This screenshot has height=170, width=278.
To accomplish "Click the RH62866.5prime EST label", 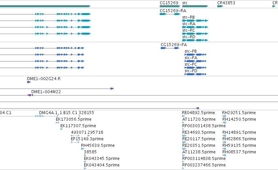I will (x=239, y=139).
